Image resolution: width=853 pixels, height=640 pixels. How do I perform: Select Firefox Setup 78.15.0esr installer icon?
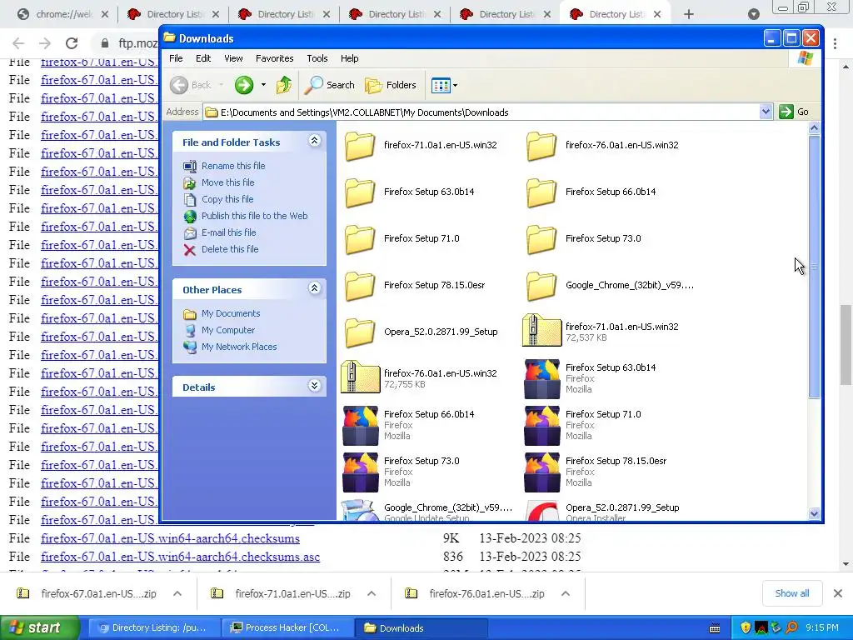541,472
